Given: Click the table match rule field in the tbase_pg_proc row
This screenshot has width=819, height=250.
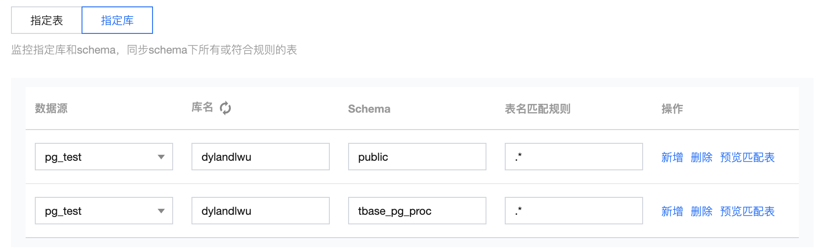Looking at the screenshot, I should (x=573, y=211).
